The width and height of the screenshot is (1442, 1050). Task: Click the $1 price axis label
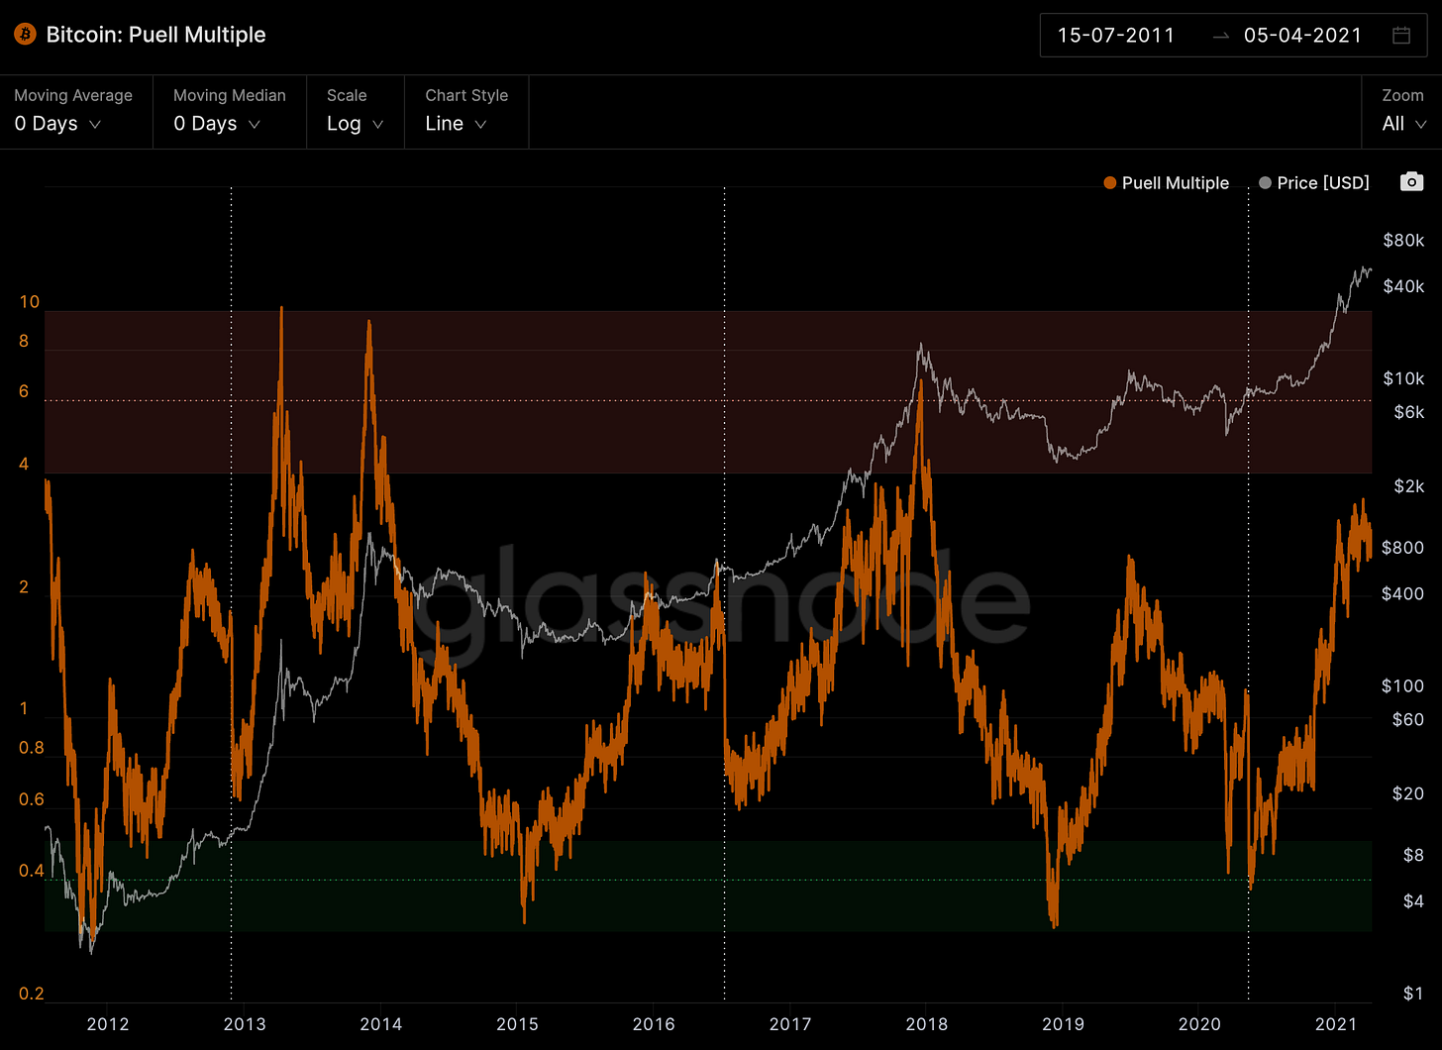point(1413,994)
